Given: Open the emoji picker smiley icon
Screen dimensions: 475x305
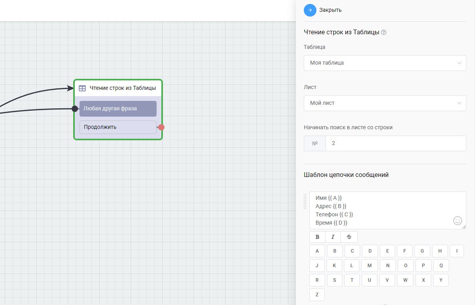Looking at the screenshot, I should (457, 221).
